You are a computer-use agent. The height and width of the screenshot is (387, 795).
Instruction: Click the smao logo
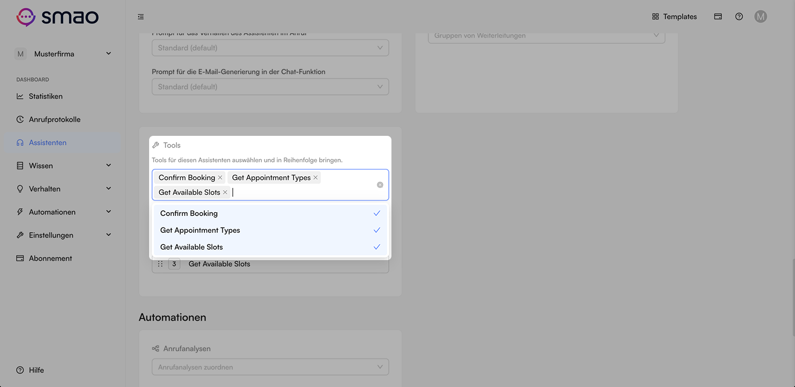[x=57, y=17]
